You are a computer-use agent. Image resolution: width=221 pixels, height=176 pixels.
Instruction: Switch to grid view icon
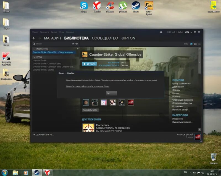coord(199,44)
